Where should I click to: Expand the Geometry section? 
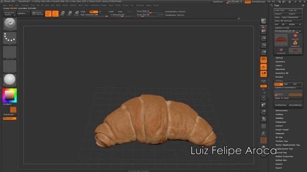(280, 62)
